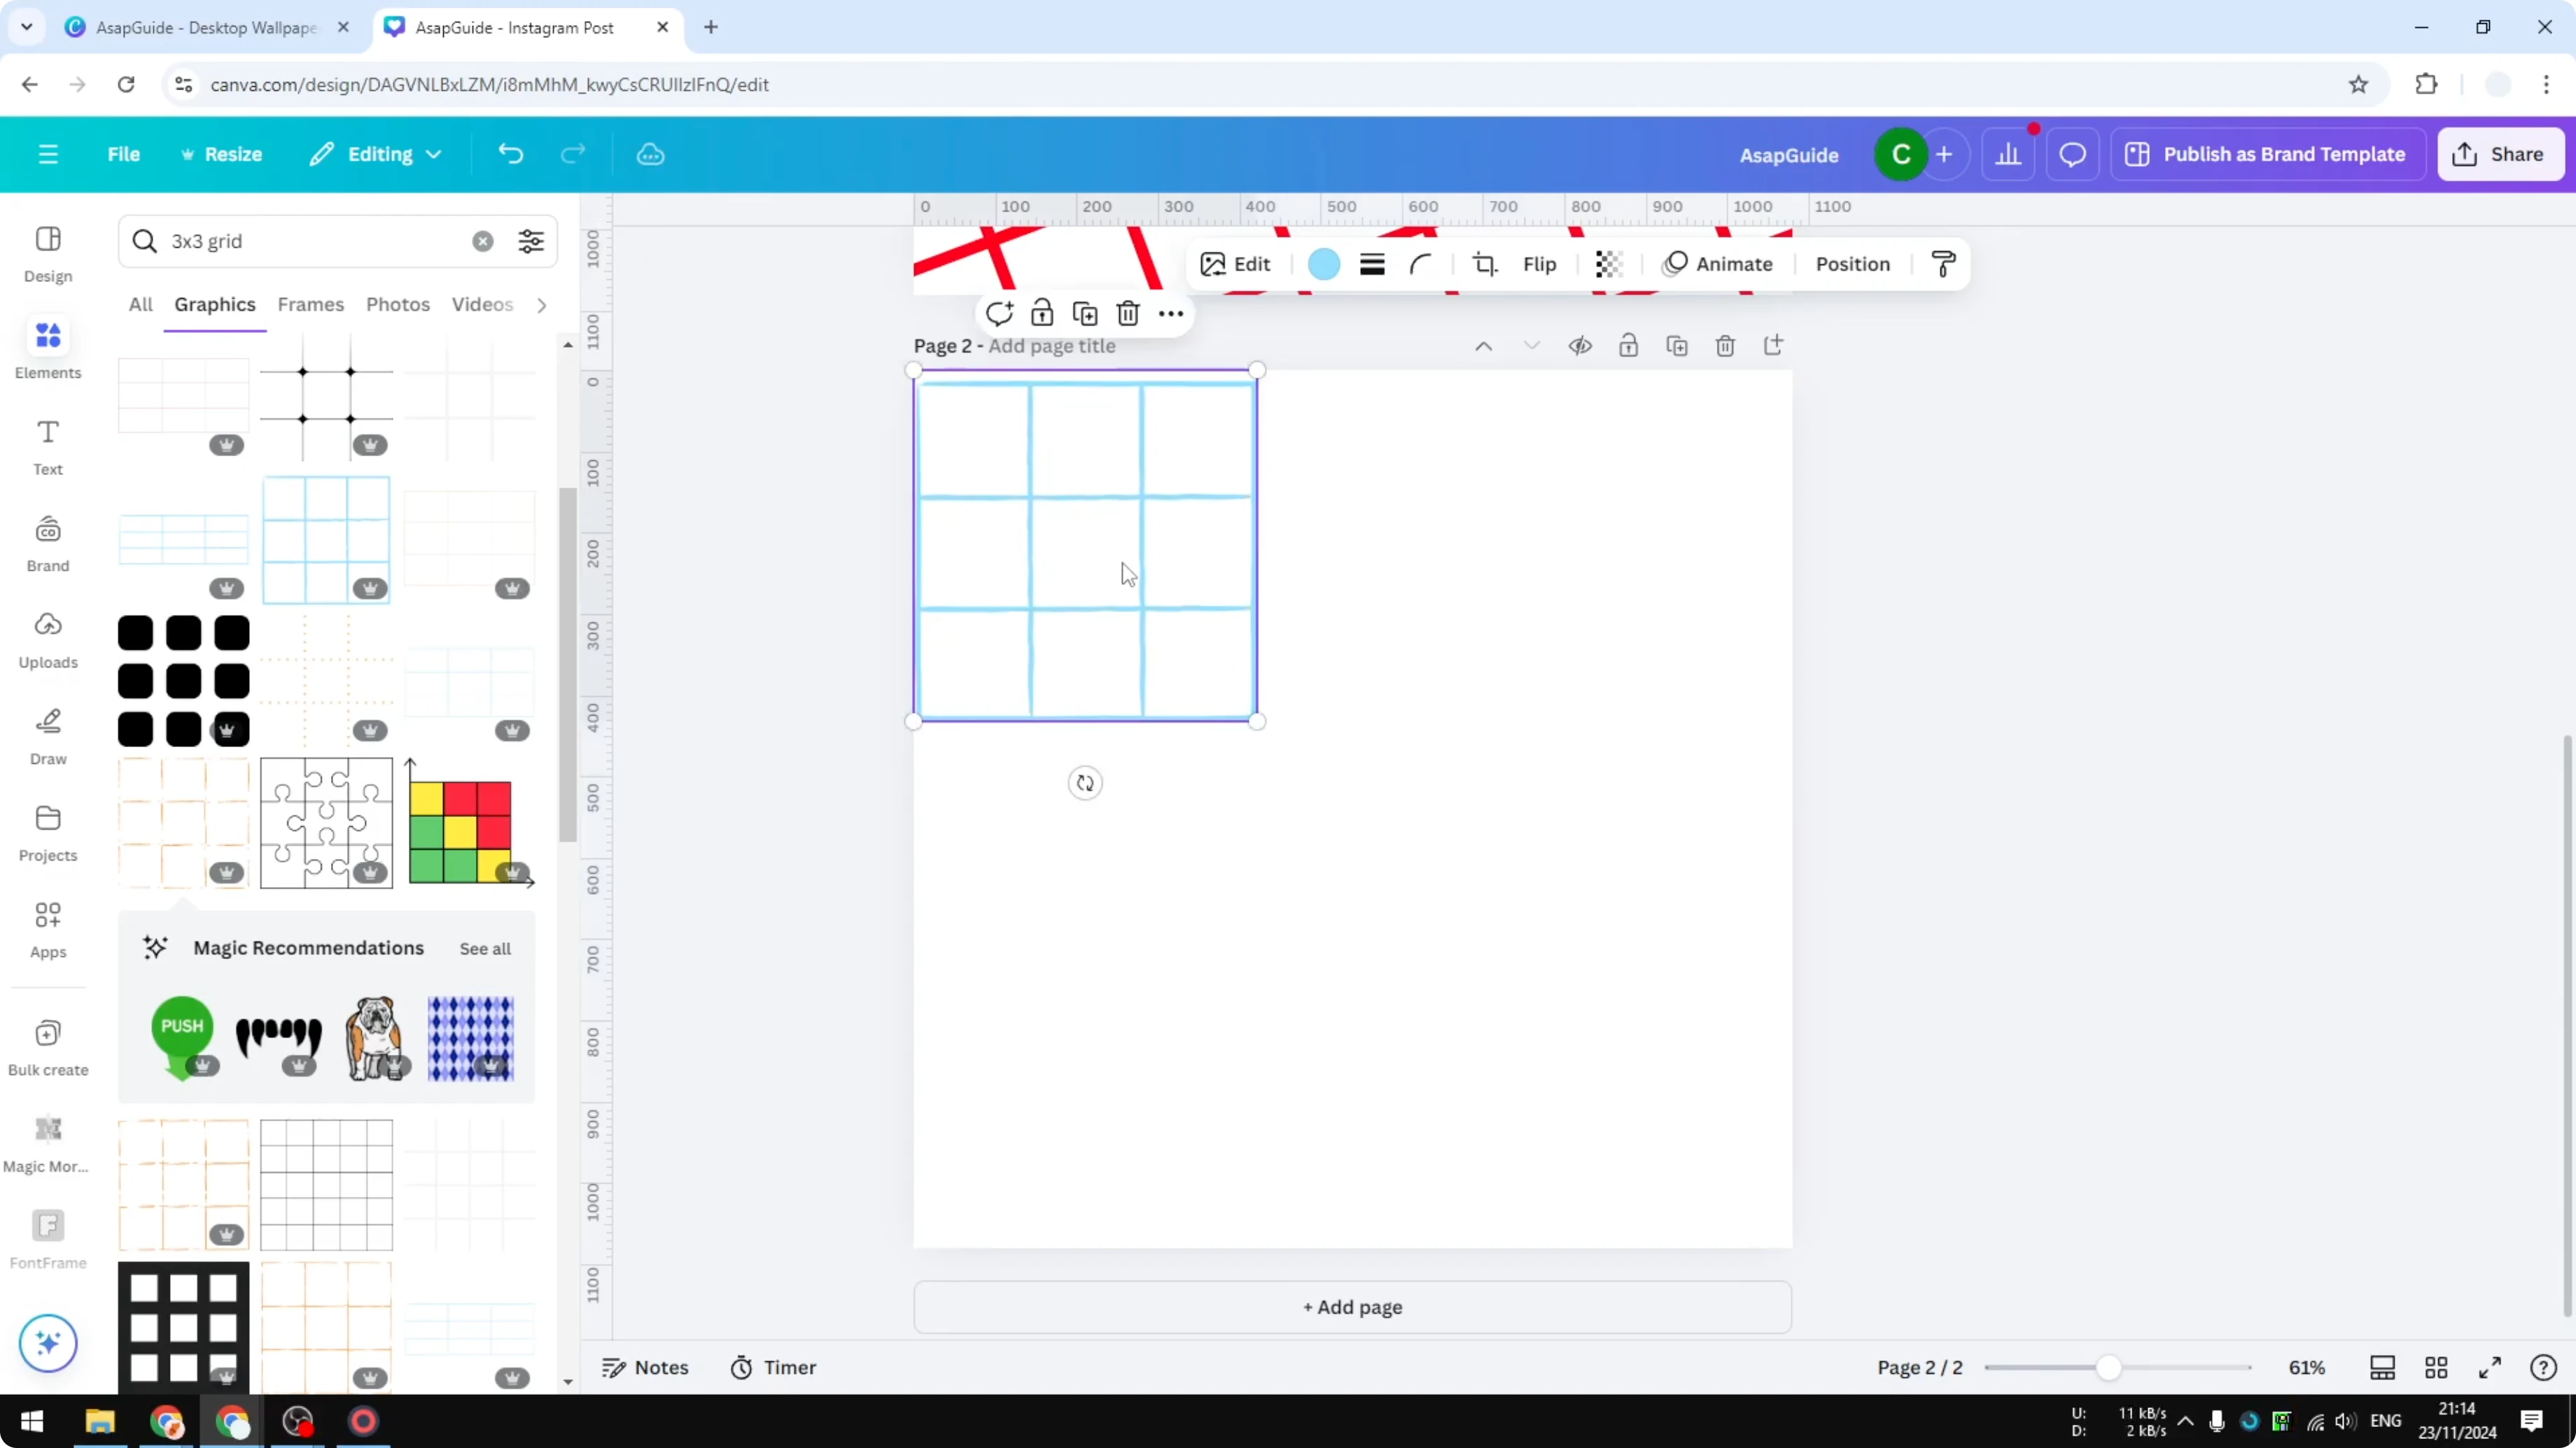This screenshot has height=1448, width=2576.
Task: Open the File menu
Action: pyautogui.click(x=124, y=154)
